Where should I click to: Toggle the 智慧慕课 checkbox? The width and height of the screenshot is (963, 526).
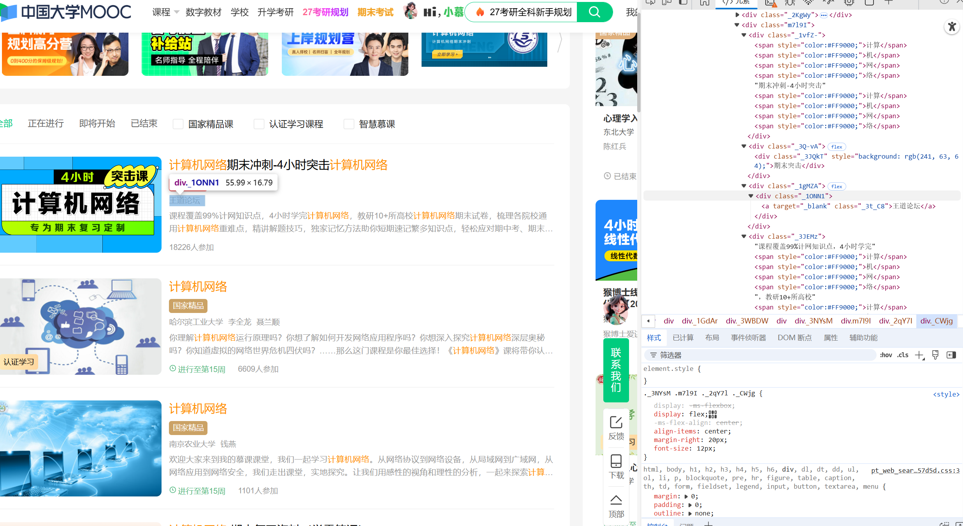[x=349, y=124]
